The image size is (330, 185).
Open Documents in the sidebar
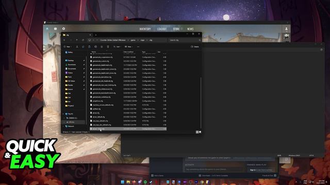pyautogui.click(x=71, y=69)
